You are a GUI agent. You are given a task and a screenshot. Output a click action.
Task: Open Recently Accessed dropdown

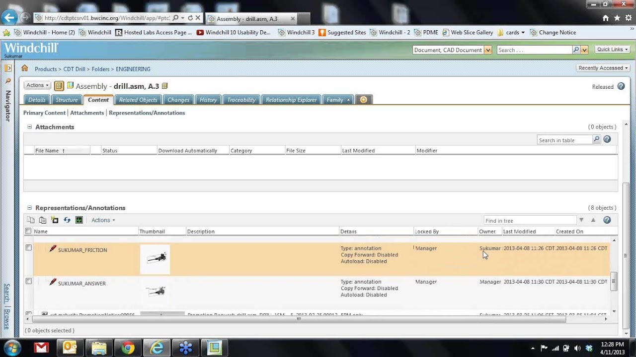point(603,68)
